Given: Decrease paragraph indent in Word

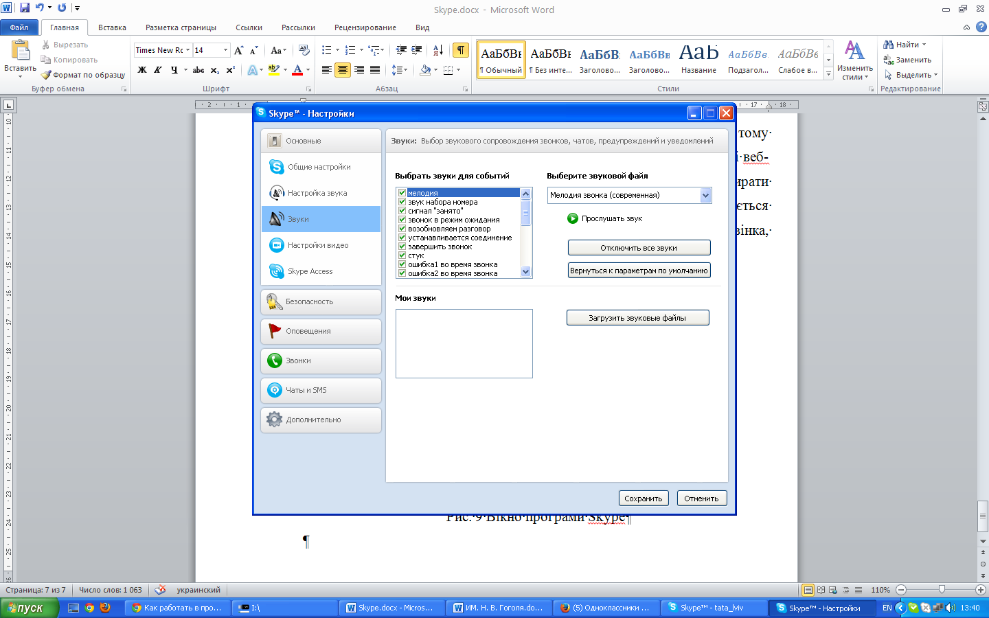Looking at the screenshot, I should tap(402, 50).
